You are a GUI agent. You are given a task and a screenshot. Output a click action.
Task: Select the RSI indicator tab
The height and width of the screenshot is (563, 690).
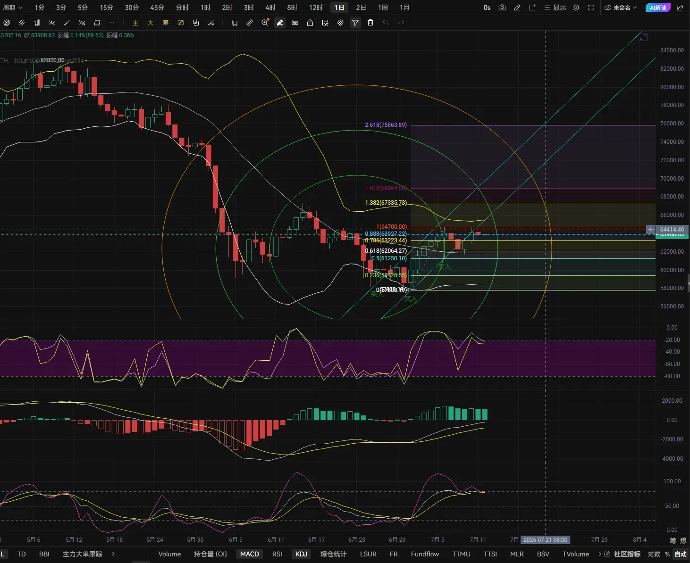click(x=277, y=554)
